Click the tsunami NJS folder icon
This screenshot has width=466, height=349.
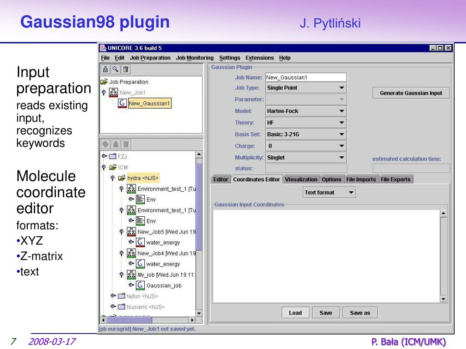(x=122, y=307)
